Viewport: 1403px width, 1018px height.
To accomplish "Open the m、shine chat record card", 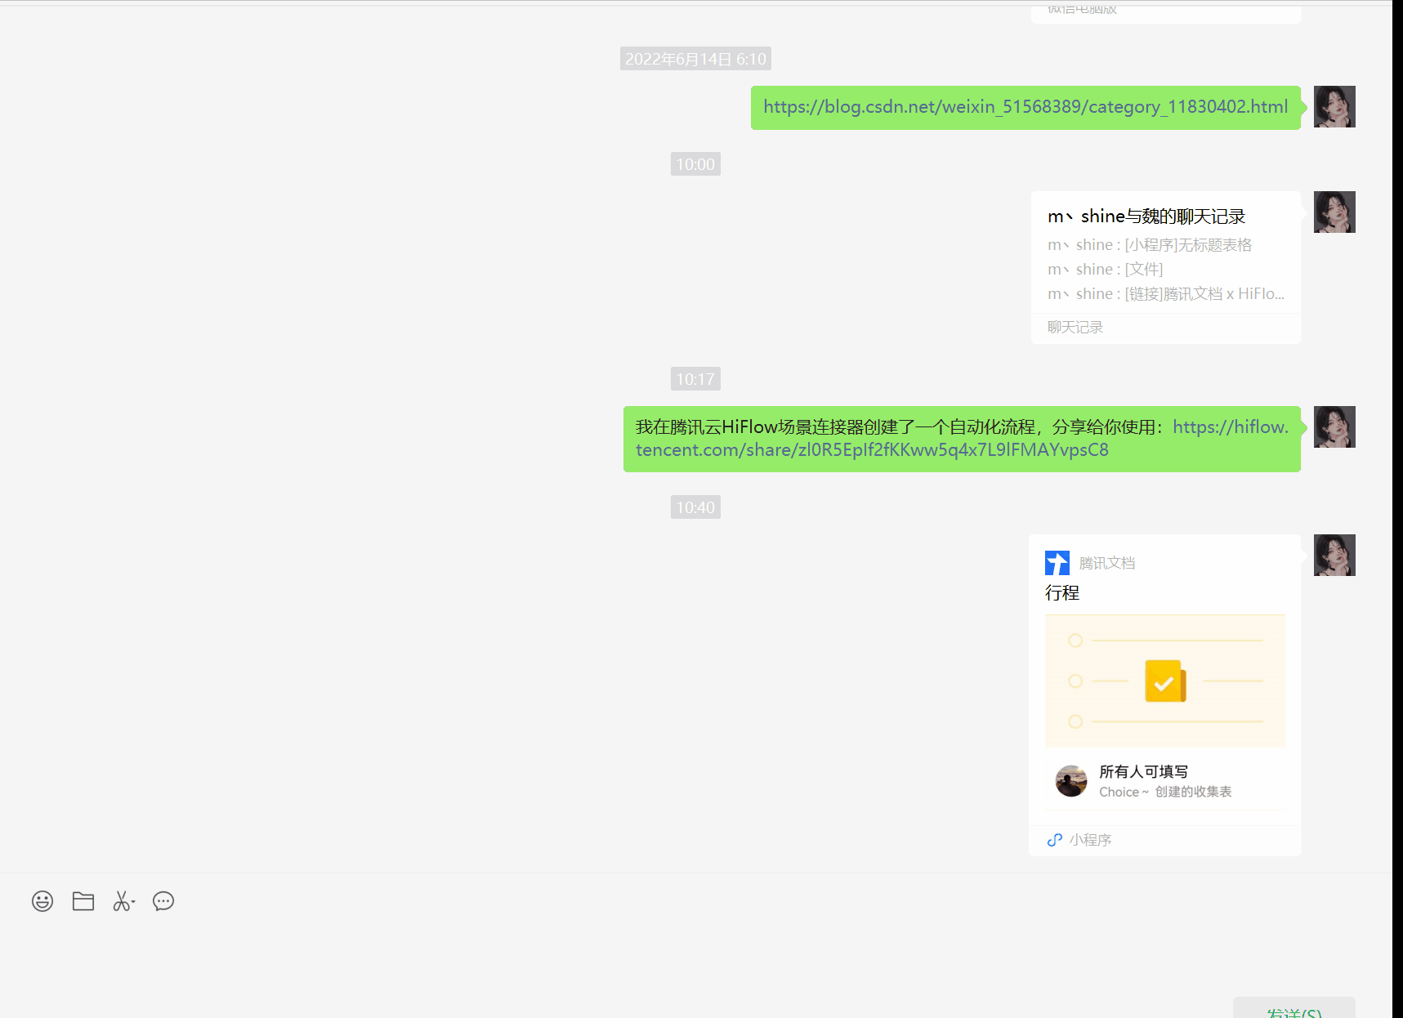I will [x=1165, y=267].
